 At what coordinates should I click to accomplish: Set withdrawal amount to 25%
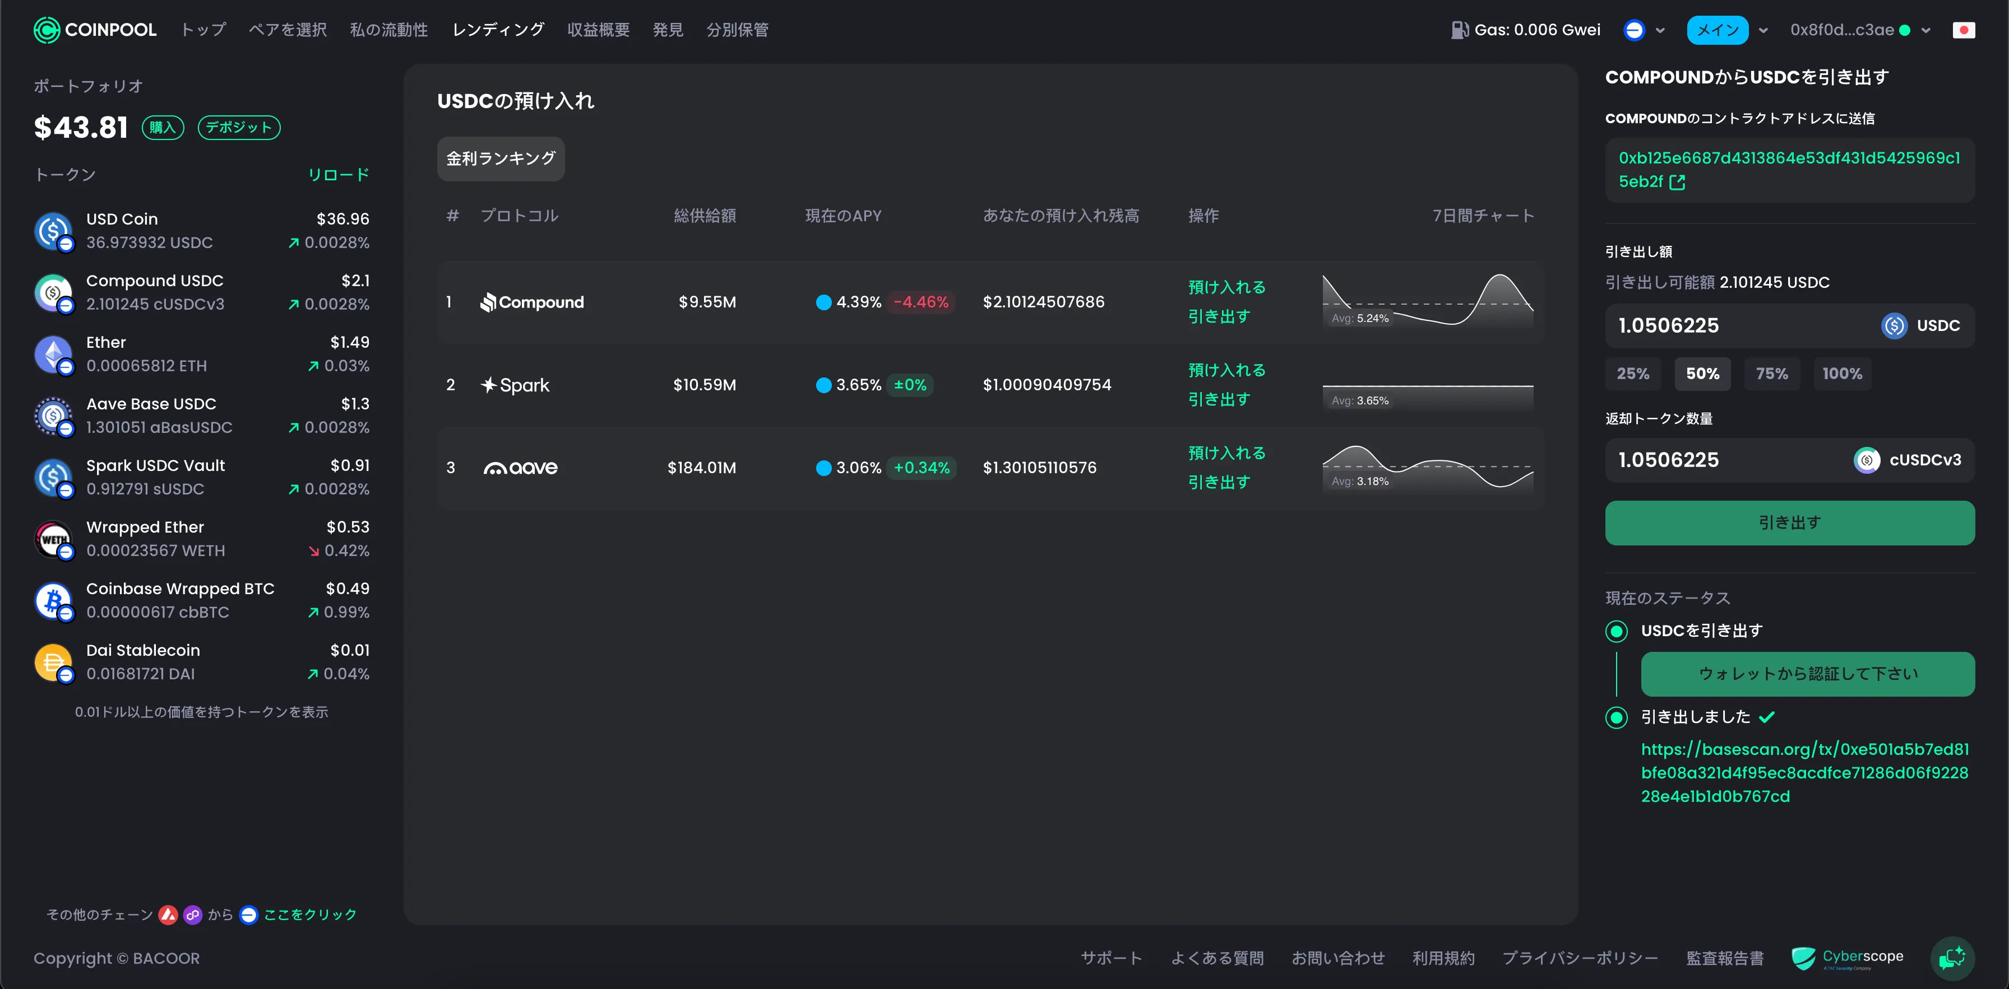(x=1633, y=374)
